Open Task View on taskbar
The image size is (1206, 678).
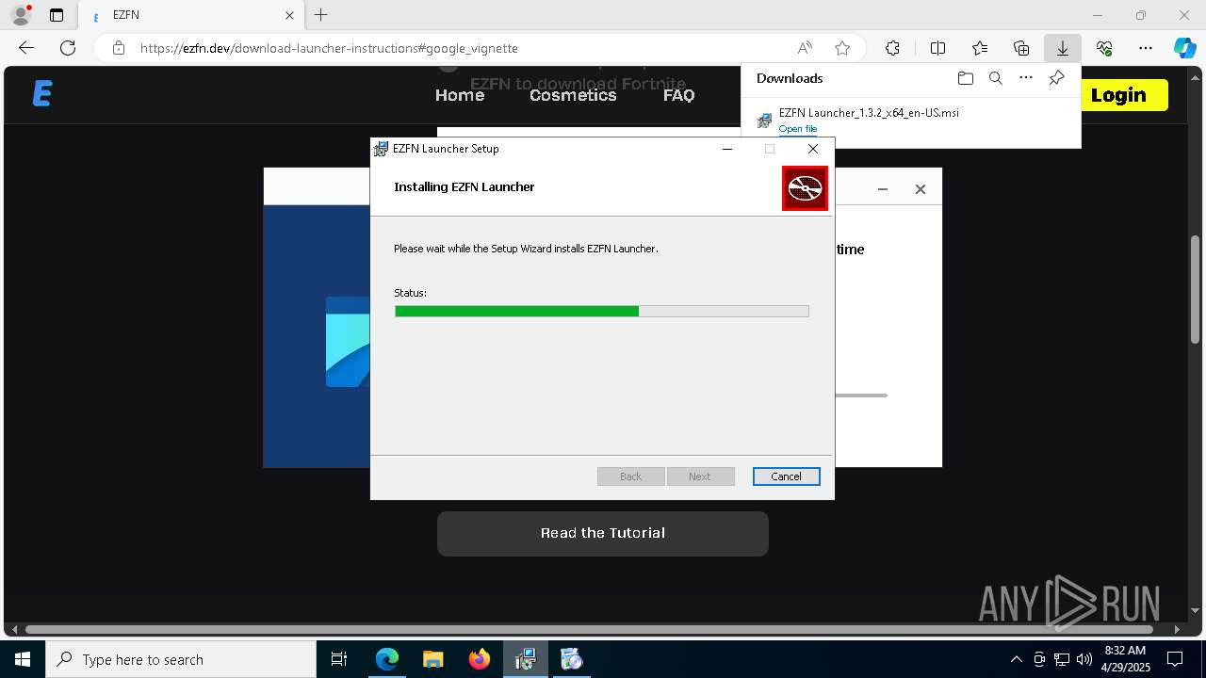(x=339, y=659)
